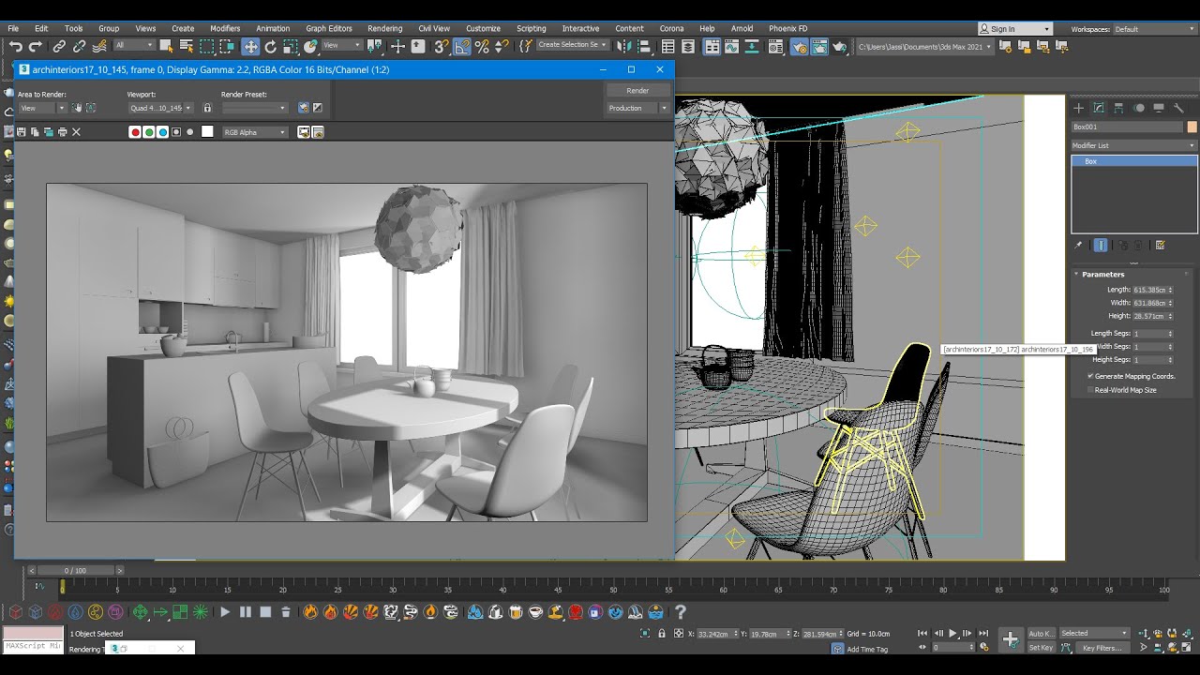
Task: Open the Curve Editor icon
Action: click(x=732, y=46)
